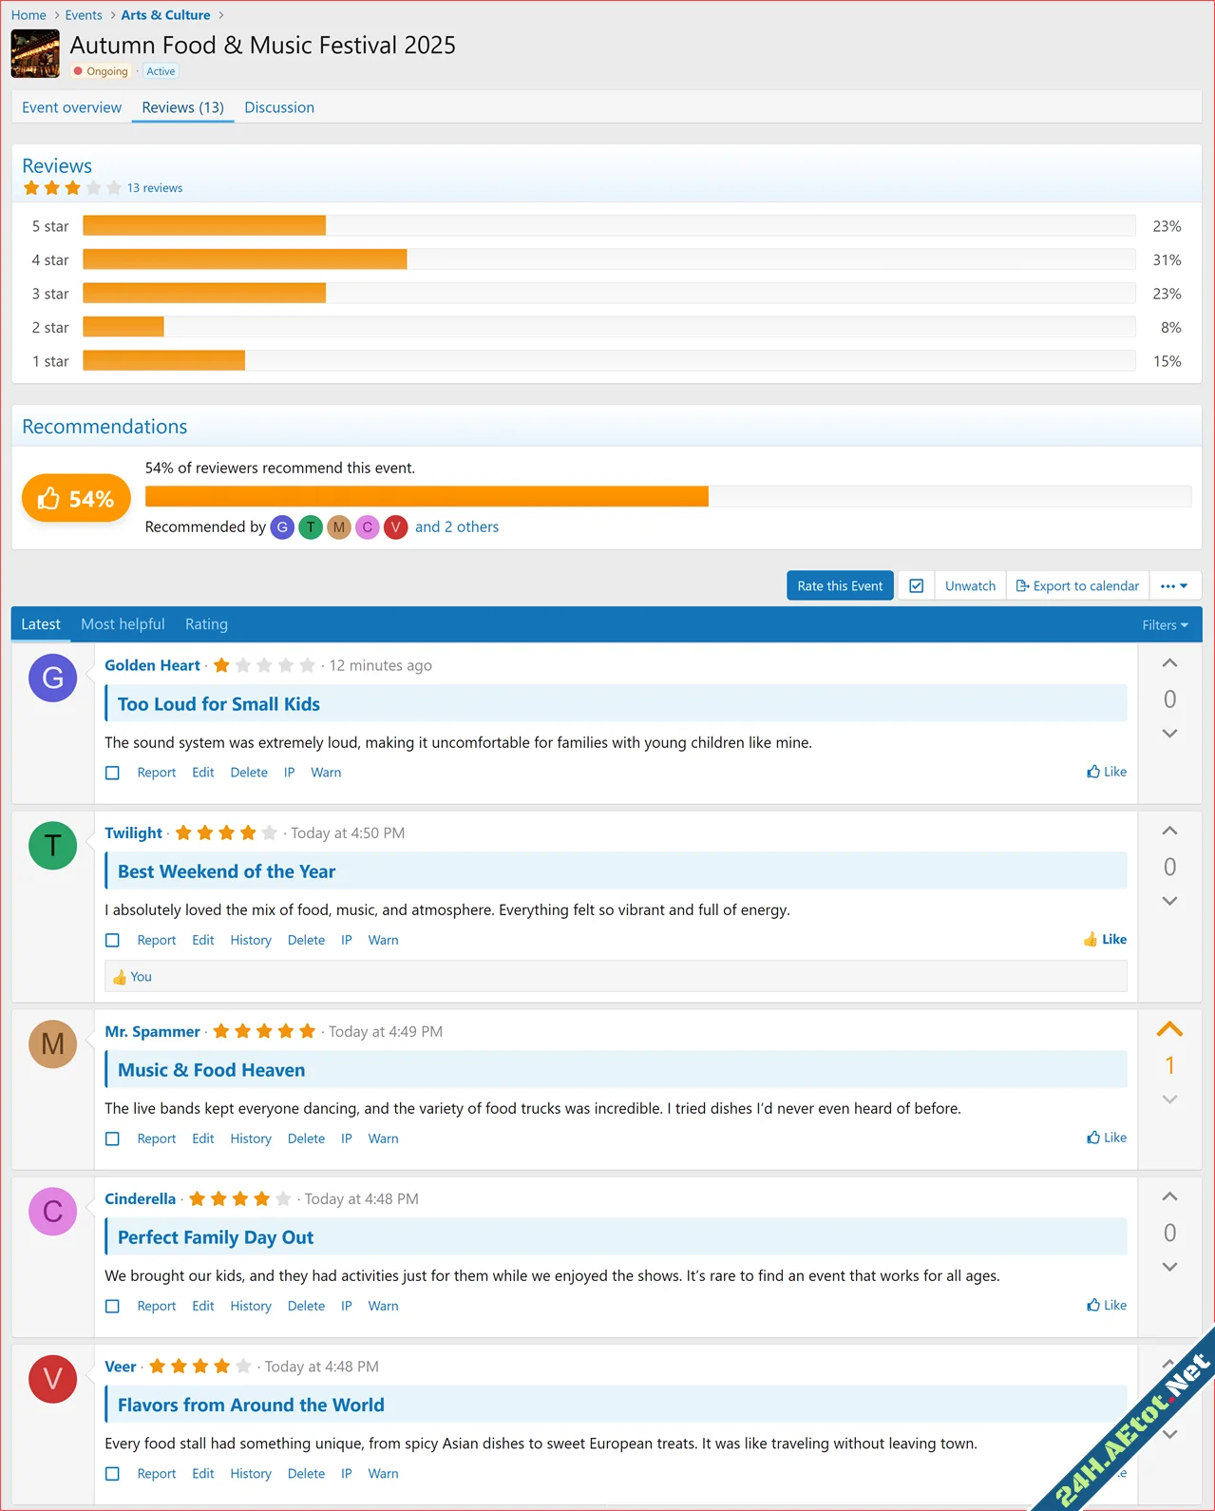
Task: Sort reviews by Latest
Action: coord(41,624)
